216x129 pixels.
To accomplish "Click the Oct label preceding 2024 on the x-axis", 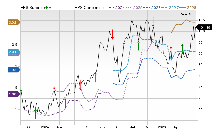I will (x=30, y=127).
